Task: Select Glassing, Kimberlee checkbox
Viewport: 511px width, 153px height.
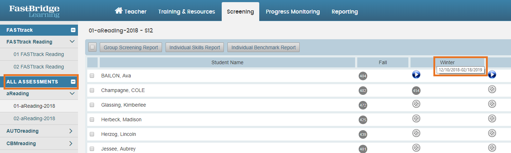Action: click(x=92, y=105)
